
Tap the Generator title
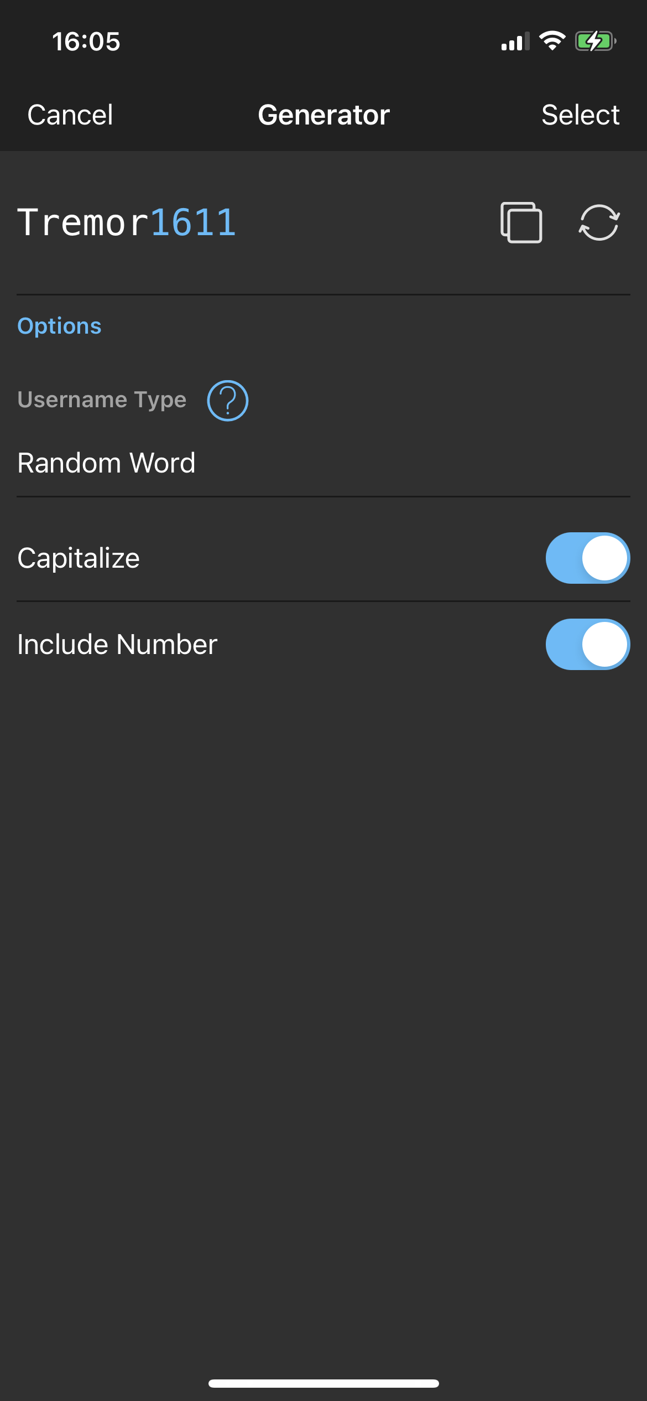(323, 115)
